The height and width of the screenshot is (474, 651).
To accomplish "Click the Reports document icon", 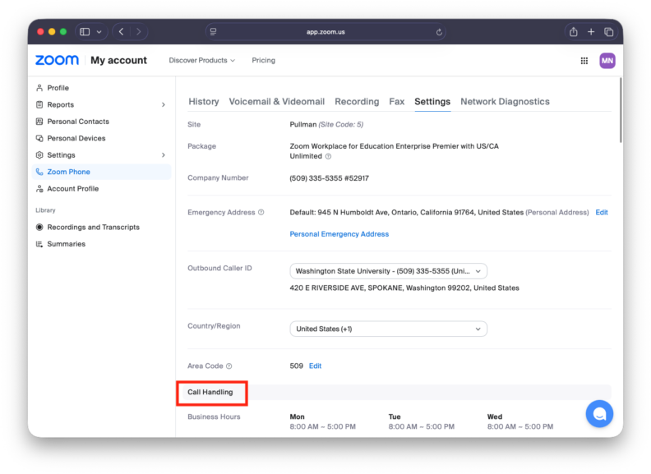I will tap(39, 104).
